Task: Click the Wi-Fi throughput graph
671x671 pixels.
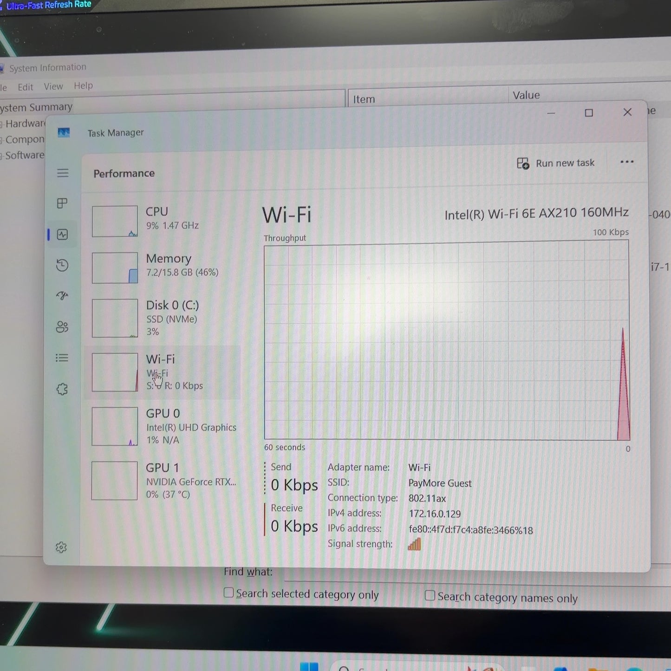Action: point(447,340)
